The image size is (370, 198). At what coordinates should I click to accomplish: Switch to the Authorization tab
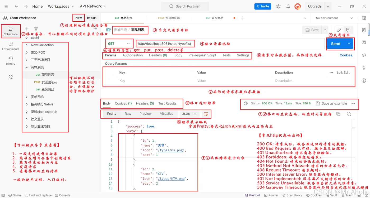coord(133,55)
